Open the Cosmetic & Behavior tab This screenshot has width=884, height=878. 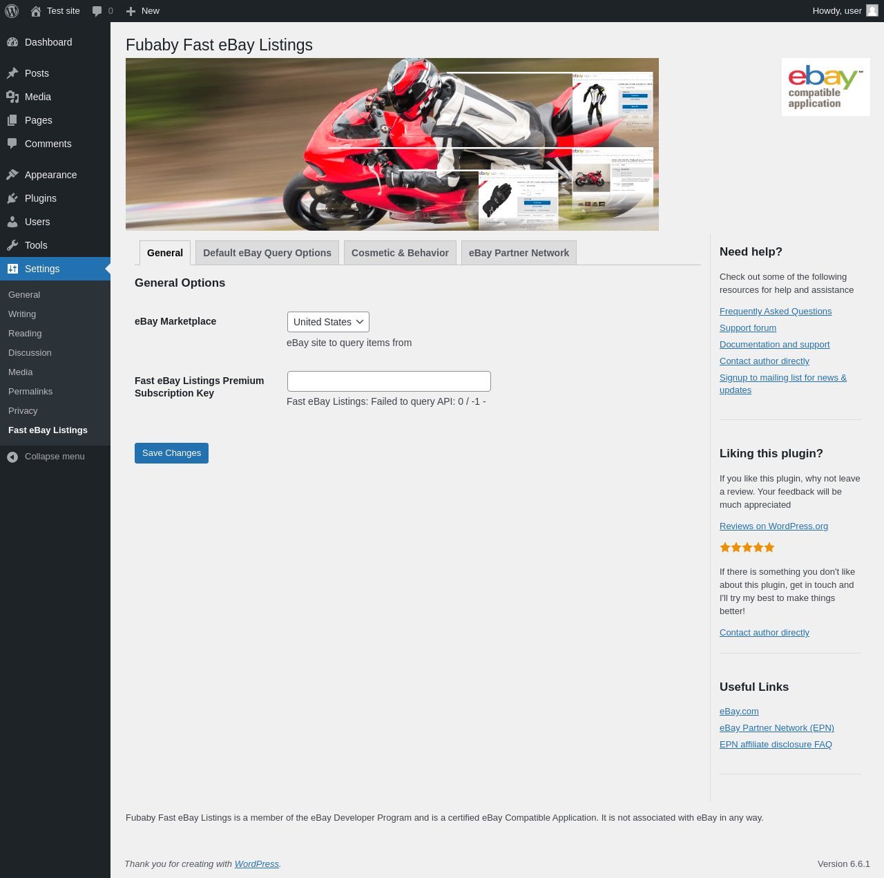coord(400,253)
